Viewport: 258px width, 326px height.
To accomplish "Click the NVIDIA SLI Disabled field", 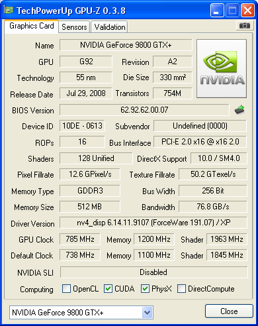I will click(x=153, y=272).
